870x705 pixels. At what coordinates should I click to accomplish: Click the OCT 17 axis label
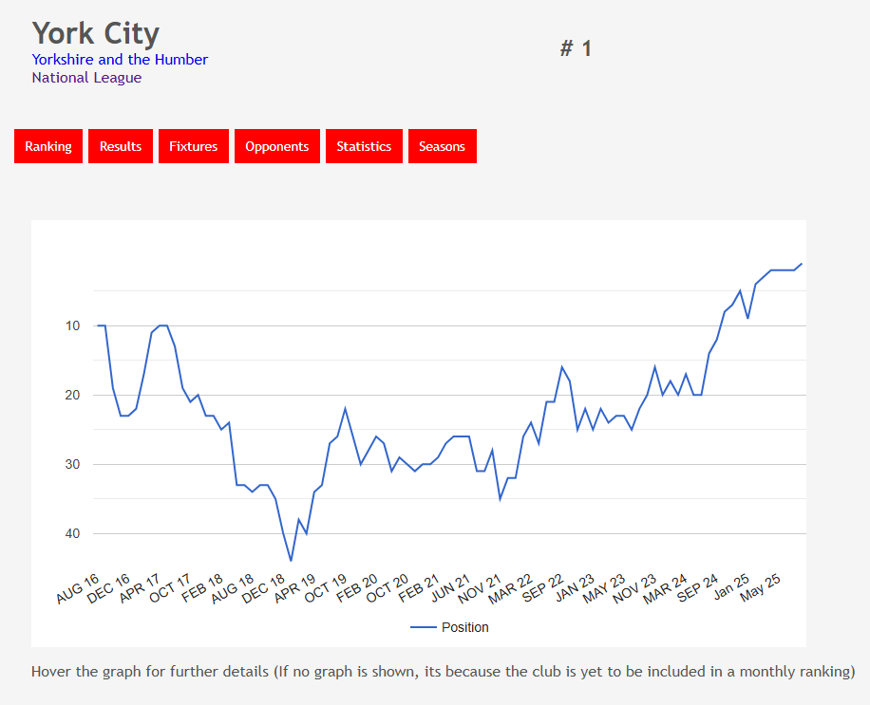(170, 589)
